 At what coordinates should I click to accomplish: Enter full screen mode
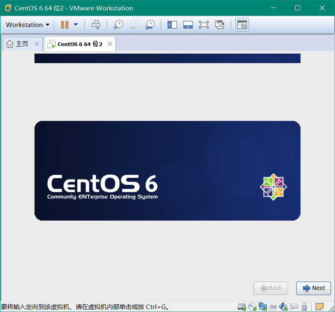204,25
